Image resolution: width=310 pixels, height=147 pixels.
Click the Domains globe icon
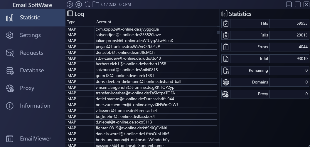tap(226, 82)
